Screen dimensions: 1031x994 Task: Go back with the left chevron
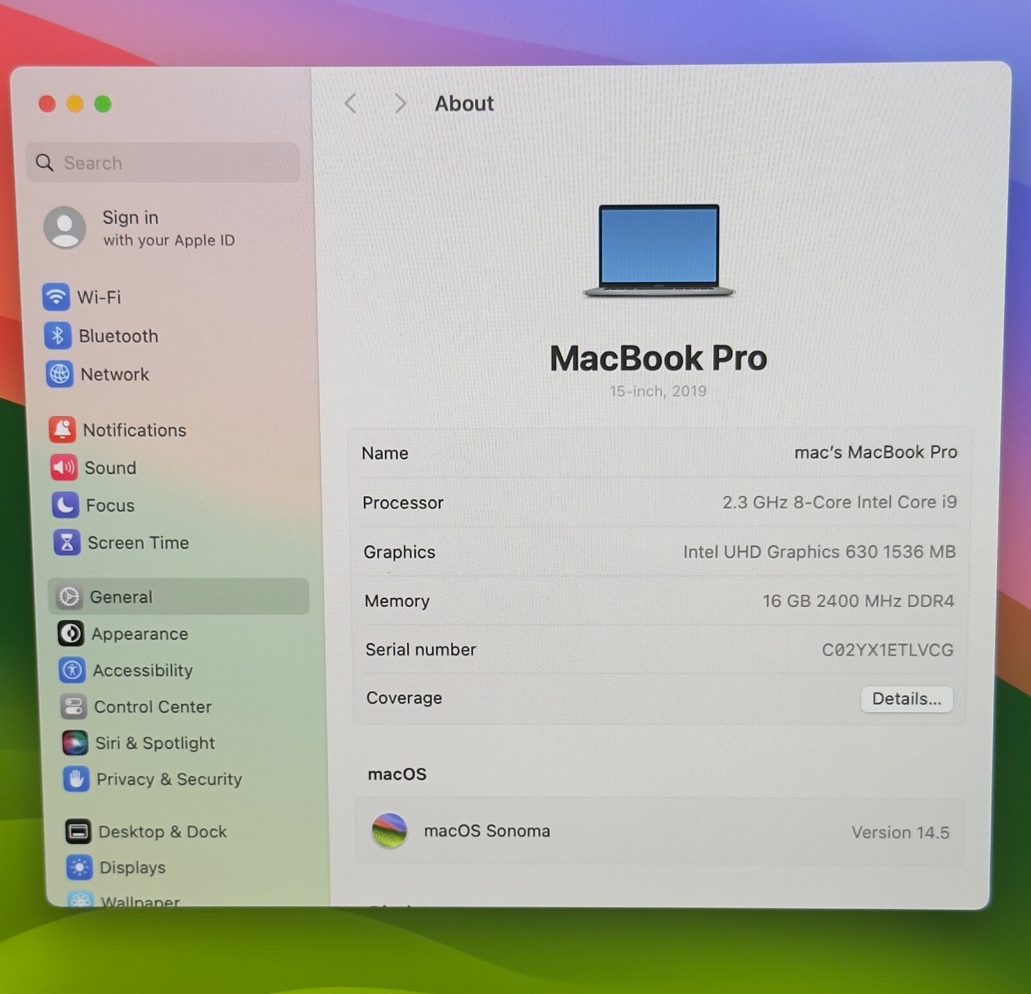coord(351,103)
